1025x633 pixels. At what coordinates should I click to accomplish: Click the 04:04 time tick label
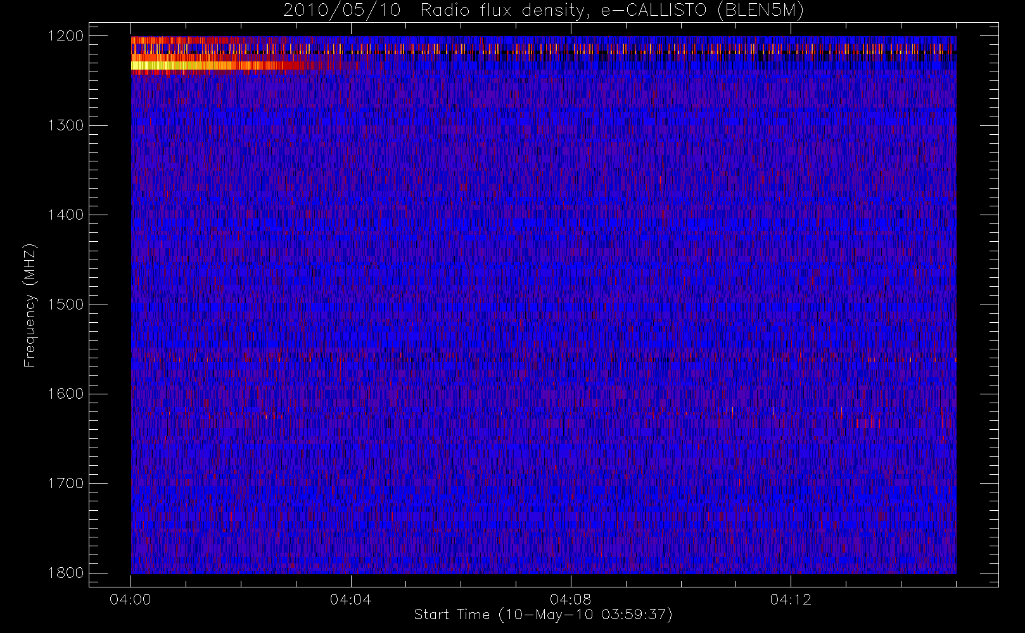(350, 599)
